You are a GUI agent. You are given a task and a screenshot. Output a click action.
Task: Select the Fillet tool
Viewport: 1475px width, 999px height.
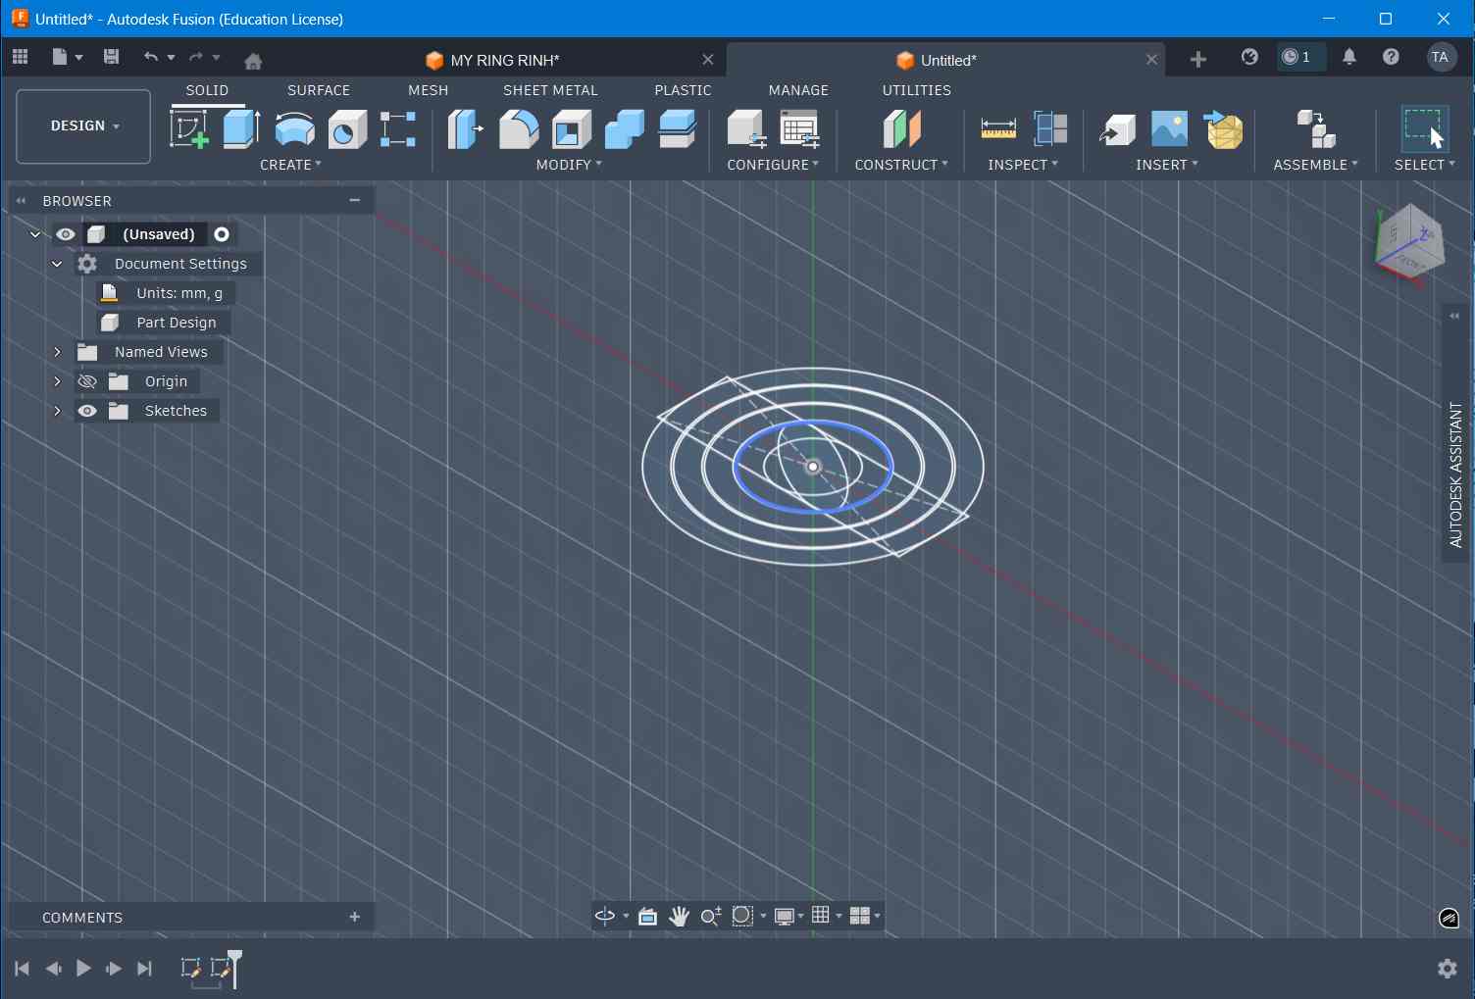point(519,128)
